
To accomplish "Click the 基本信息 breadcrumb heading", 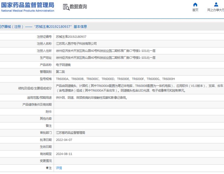I will coord(80,27).
